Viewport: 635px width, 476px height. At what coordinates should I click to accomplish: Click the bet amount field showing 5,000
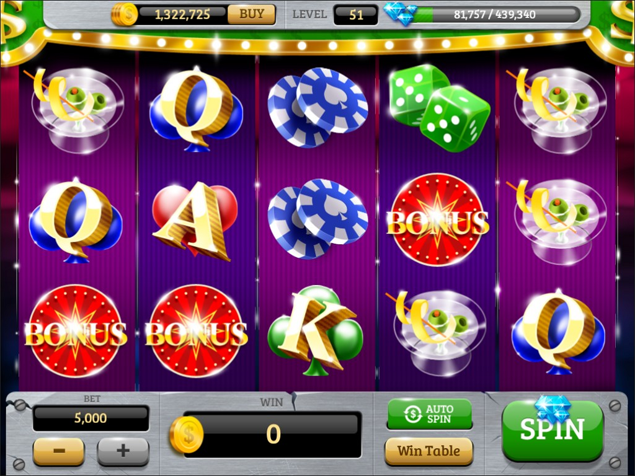click(x=91, y=418)
